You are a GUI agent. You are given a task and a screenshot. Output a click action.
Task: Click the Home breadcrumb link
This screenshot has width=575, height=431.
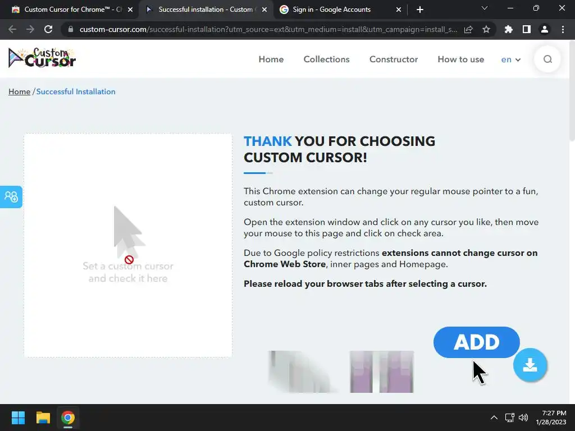pos(19,91)
